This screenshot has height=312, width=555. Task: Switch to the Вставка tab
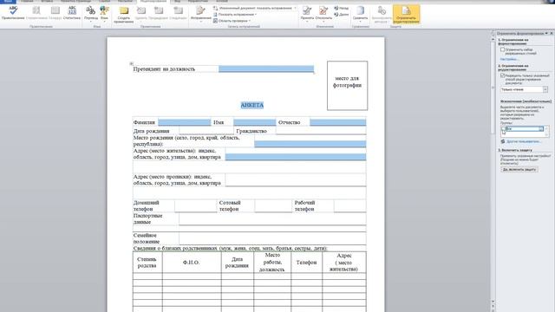(x=47, y=2)
